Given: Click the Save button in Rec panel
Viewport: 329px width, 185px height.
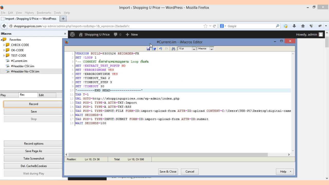Looking at the screenshot, I should (x=33, y=112).
